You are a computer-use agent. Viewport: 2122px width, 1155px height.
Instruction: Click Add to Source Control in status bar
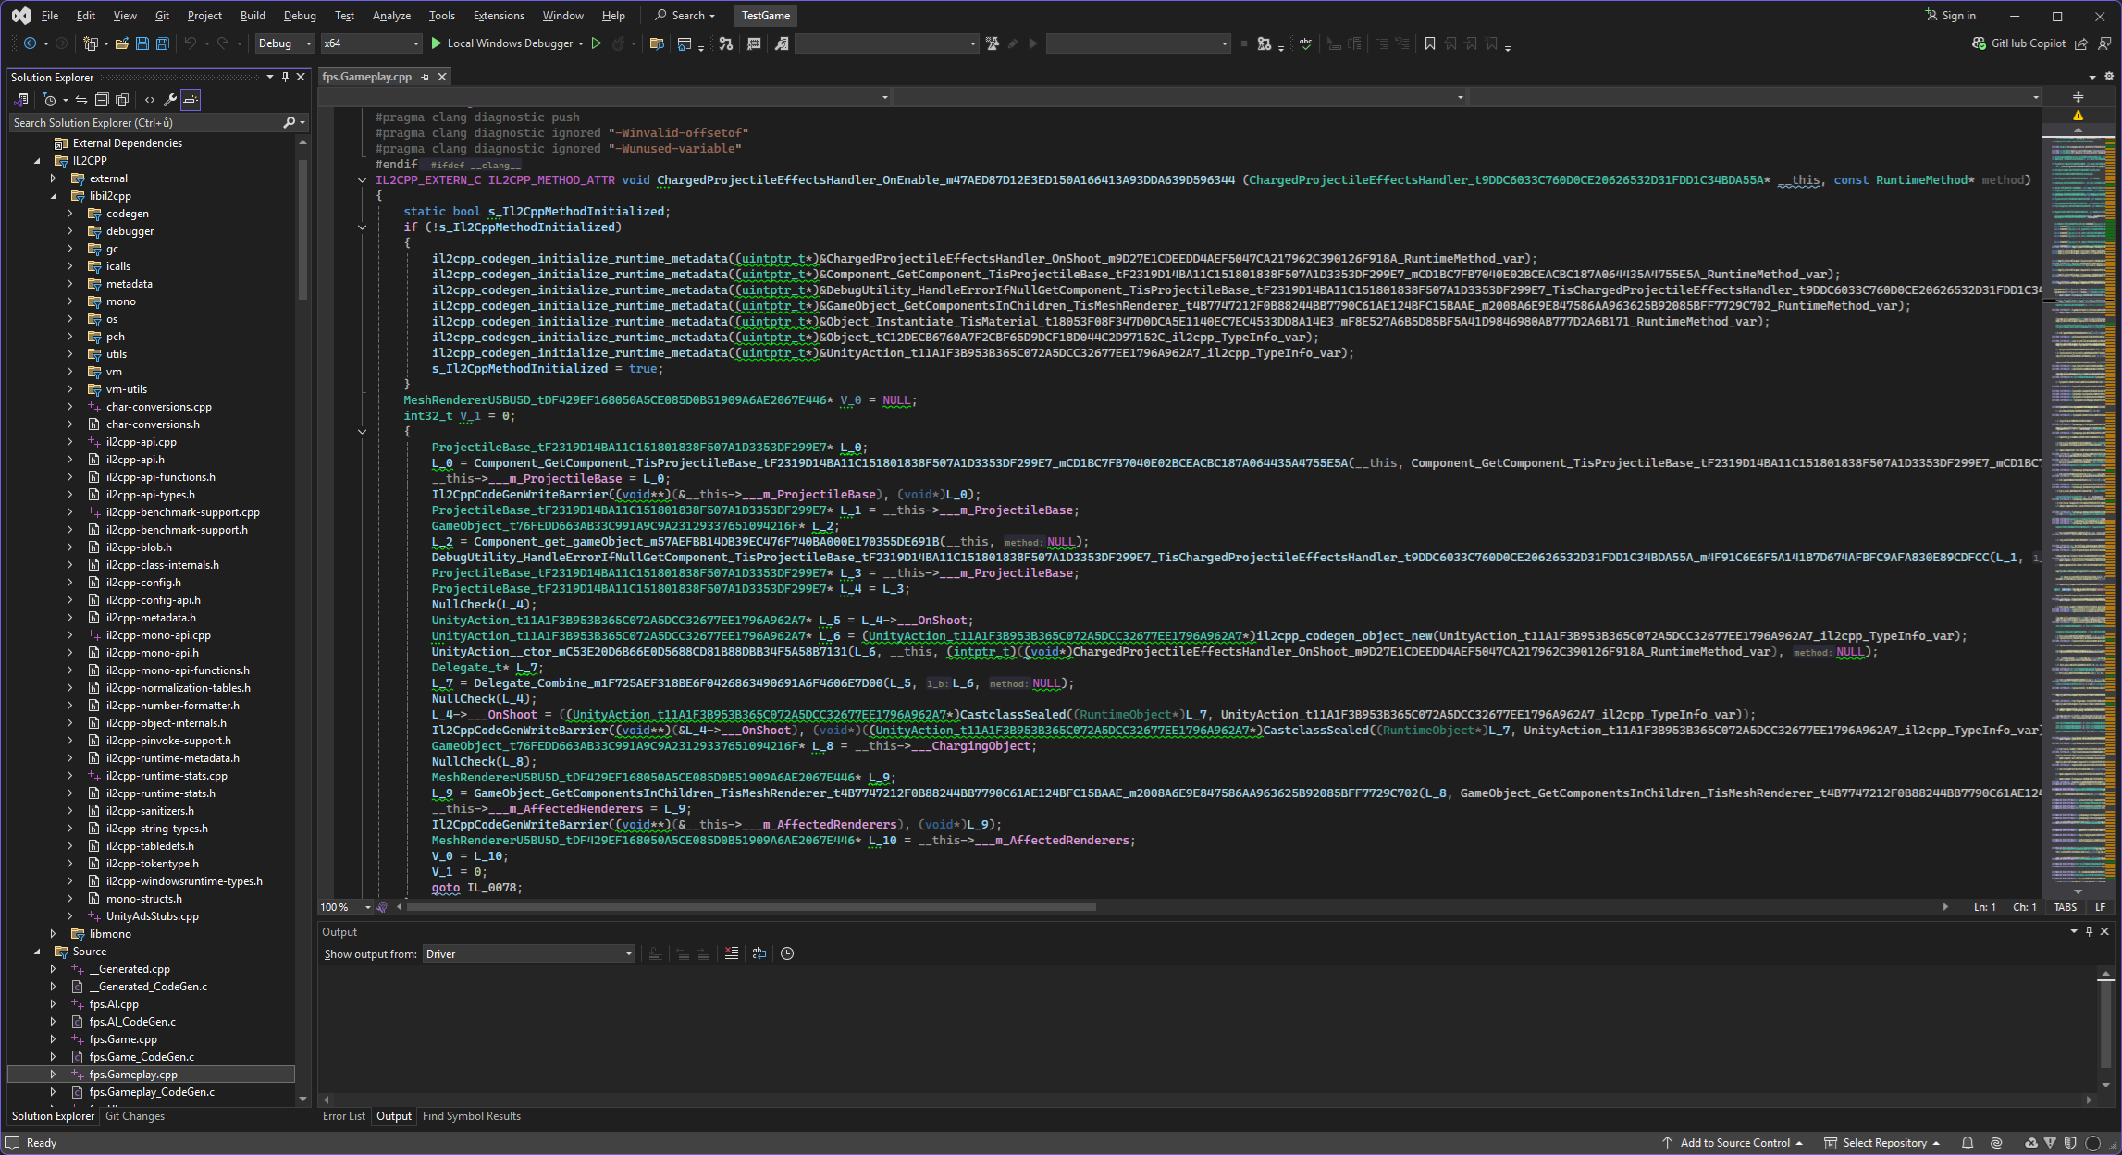[x=1733, y=1143]
